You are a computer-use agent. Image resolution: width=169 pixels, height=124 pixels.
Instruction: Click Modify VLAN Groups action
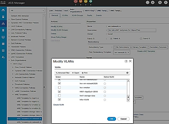click(x=59, y=30)
